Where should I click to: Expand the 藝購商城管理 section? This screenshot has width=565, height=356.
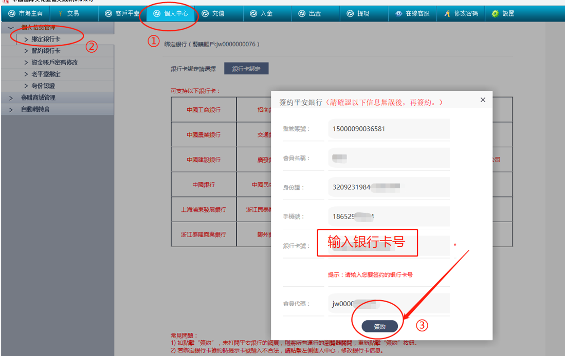(x=58, y=97)
